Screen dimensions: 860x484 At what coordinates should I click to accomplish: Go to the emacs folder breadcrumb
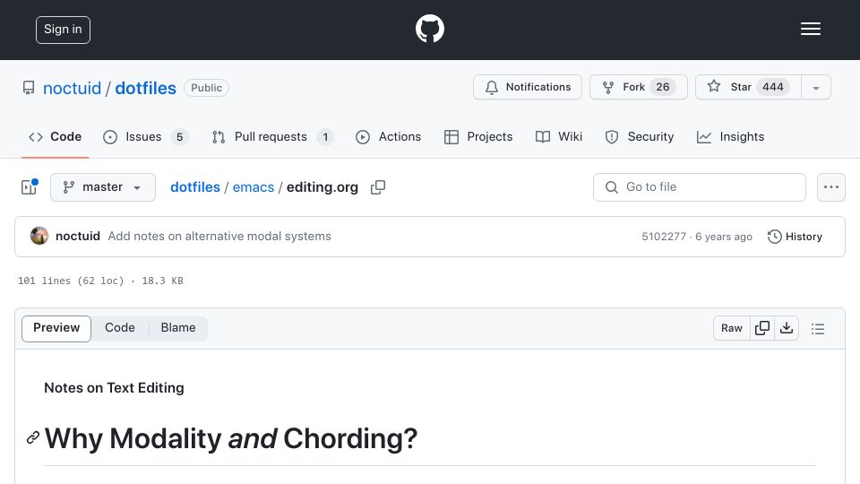(x=254, y=187)
